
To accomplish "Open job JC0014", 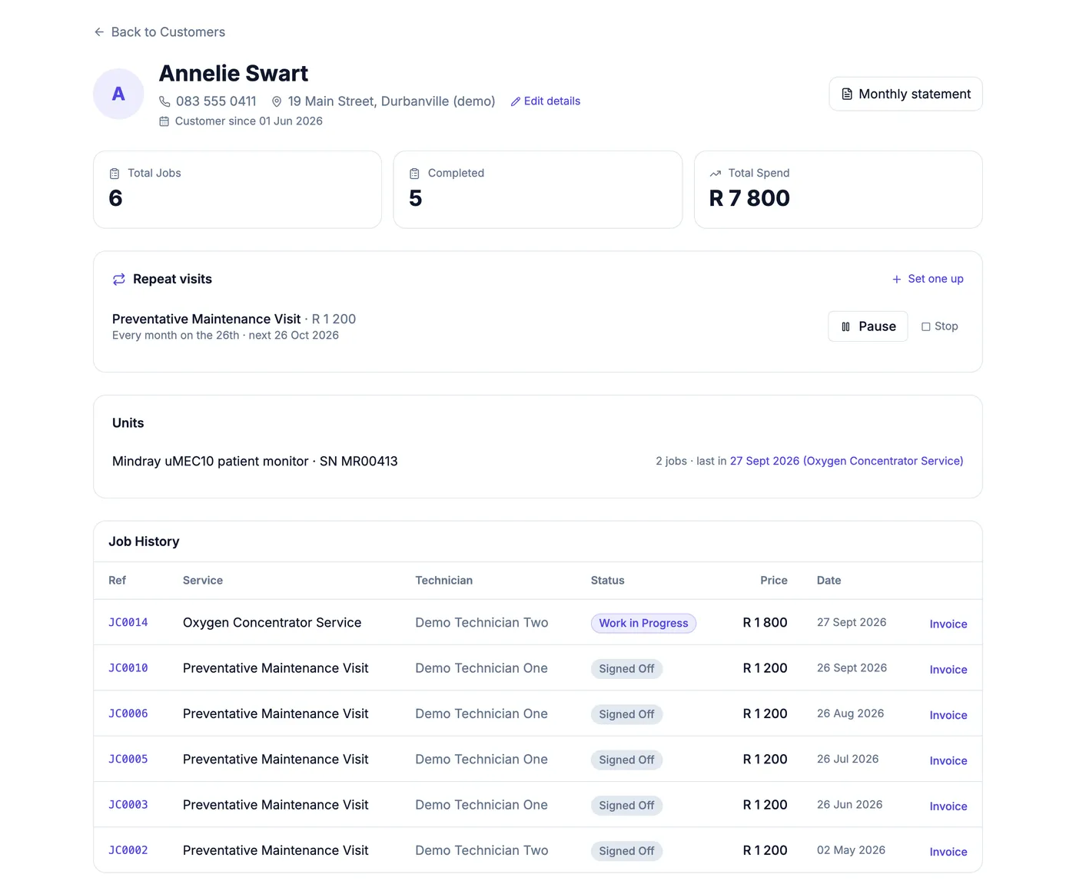I will click(128, 623).
